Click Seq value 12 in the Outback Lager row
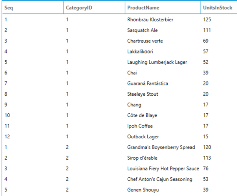237x196 pixels. pos(7,137)
